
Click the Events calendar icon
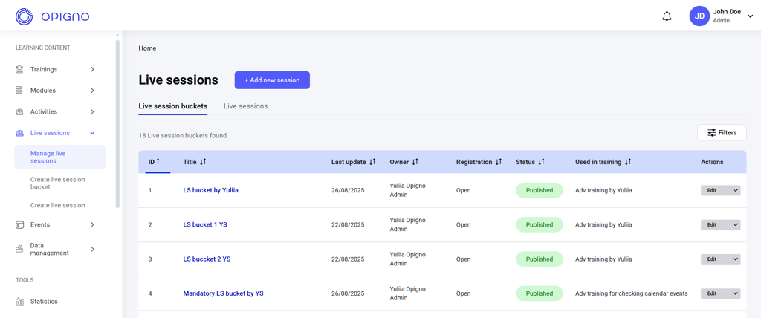pyautogui.click(x=19, y=225)
